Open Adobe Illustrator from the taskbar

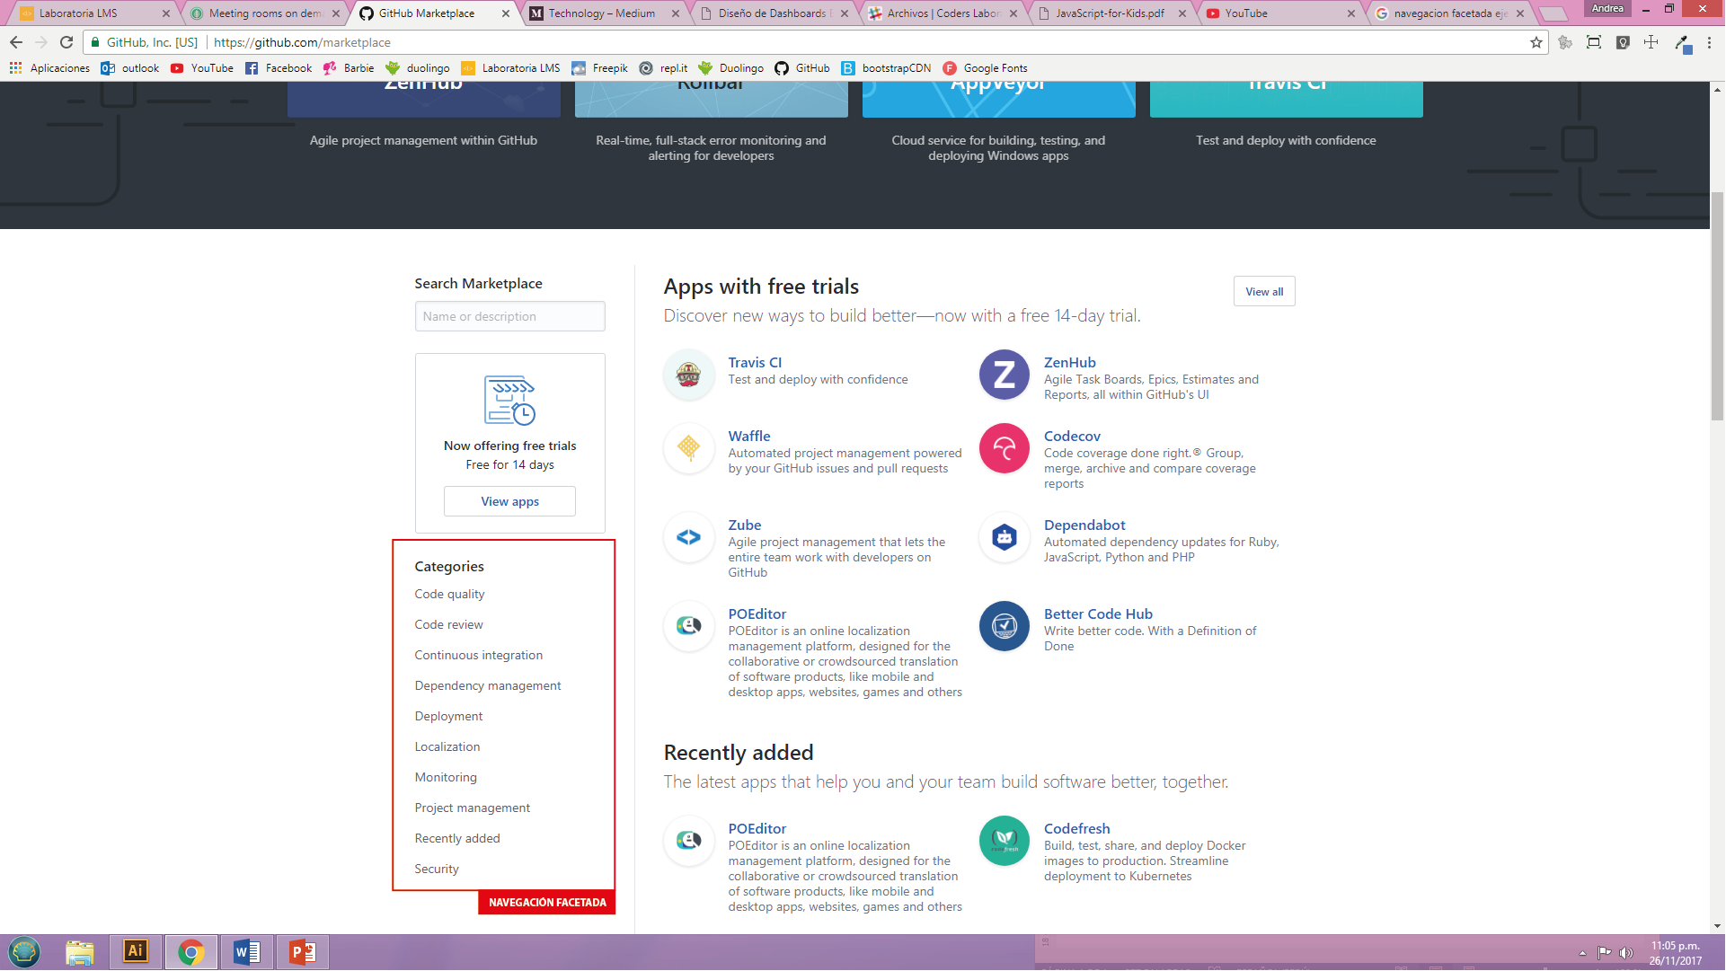pyautogui.click(x=136, y=951)
